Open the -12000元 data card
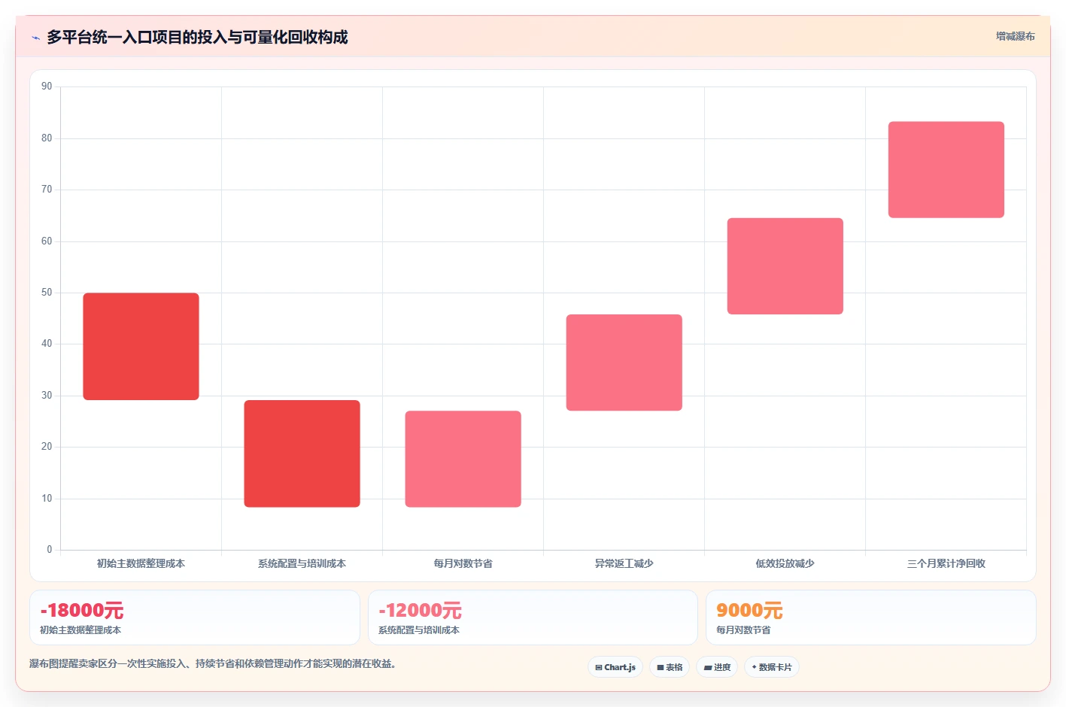Screen dimensions: 1066x707 pos(533,617)
